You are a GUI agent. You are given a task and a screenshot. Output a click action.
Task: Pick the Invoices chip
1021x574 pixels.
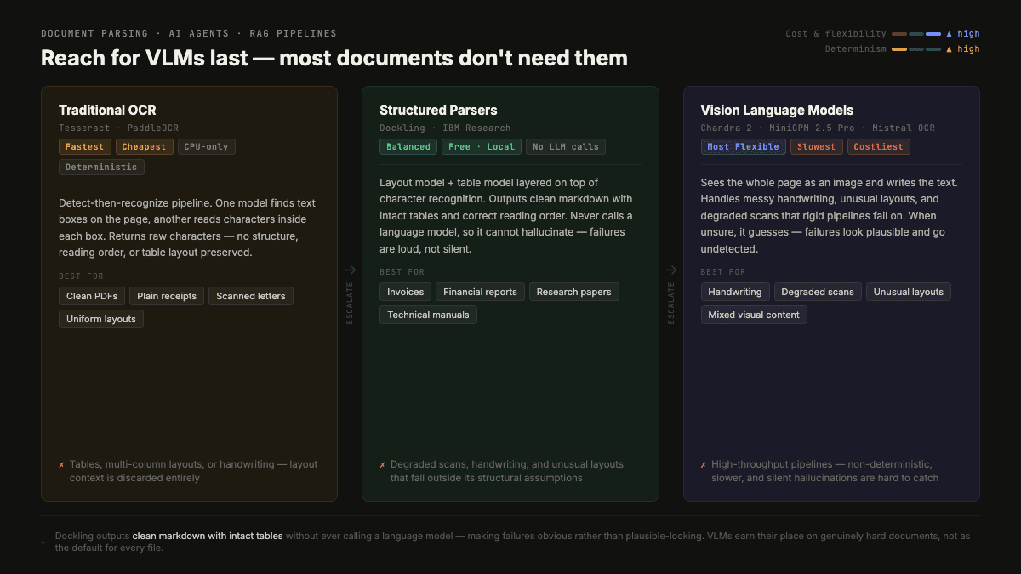pos(406,292)
